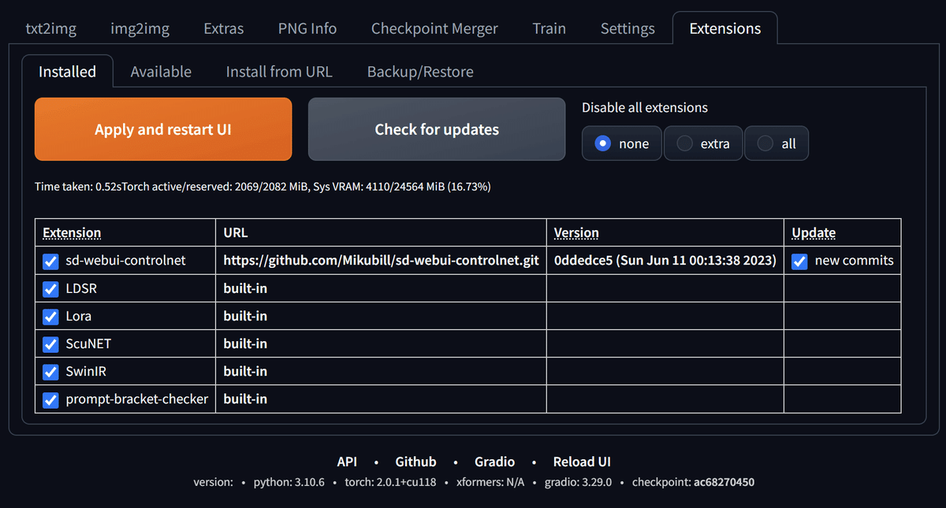Viewport: 946px width, 508px height.
Task: Click the Apply and restart UI button
Action: click(x=162, y=128)
